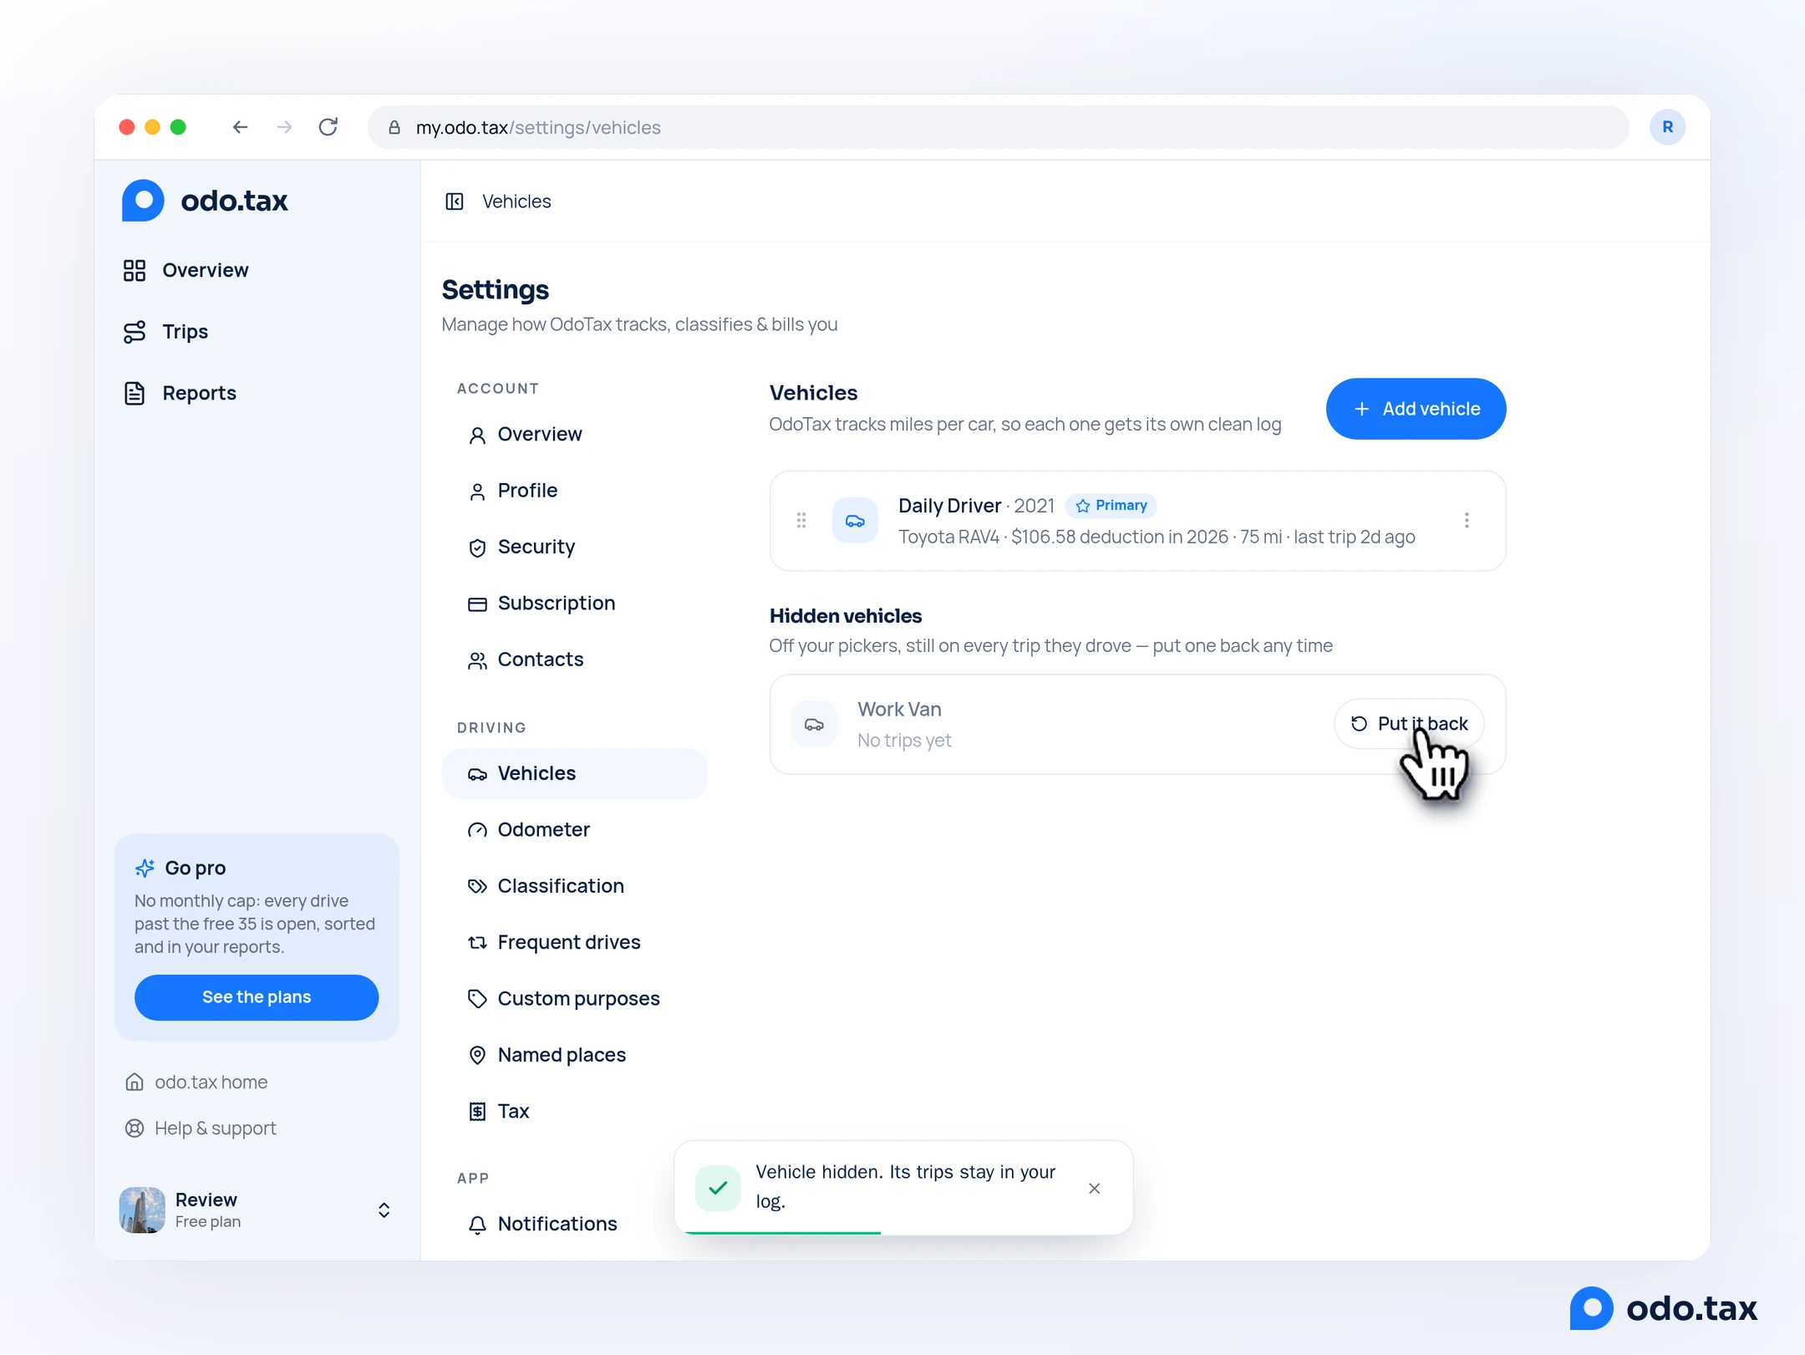Click Add vehicle button
This screenshot has height=1355, width=1805.
click(1416, 409)
